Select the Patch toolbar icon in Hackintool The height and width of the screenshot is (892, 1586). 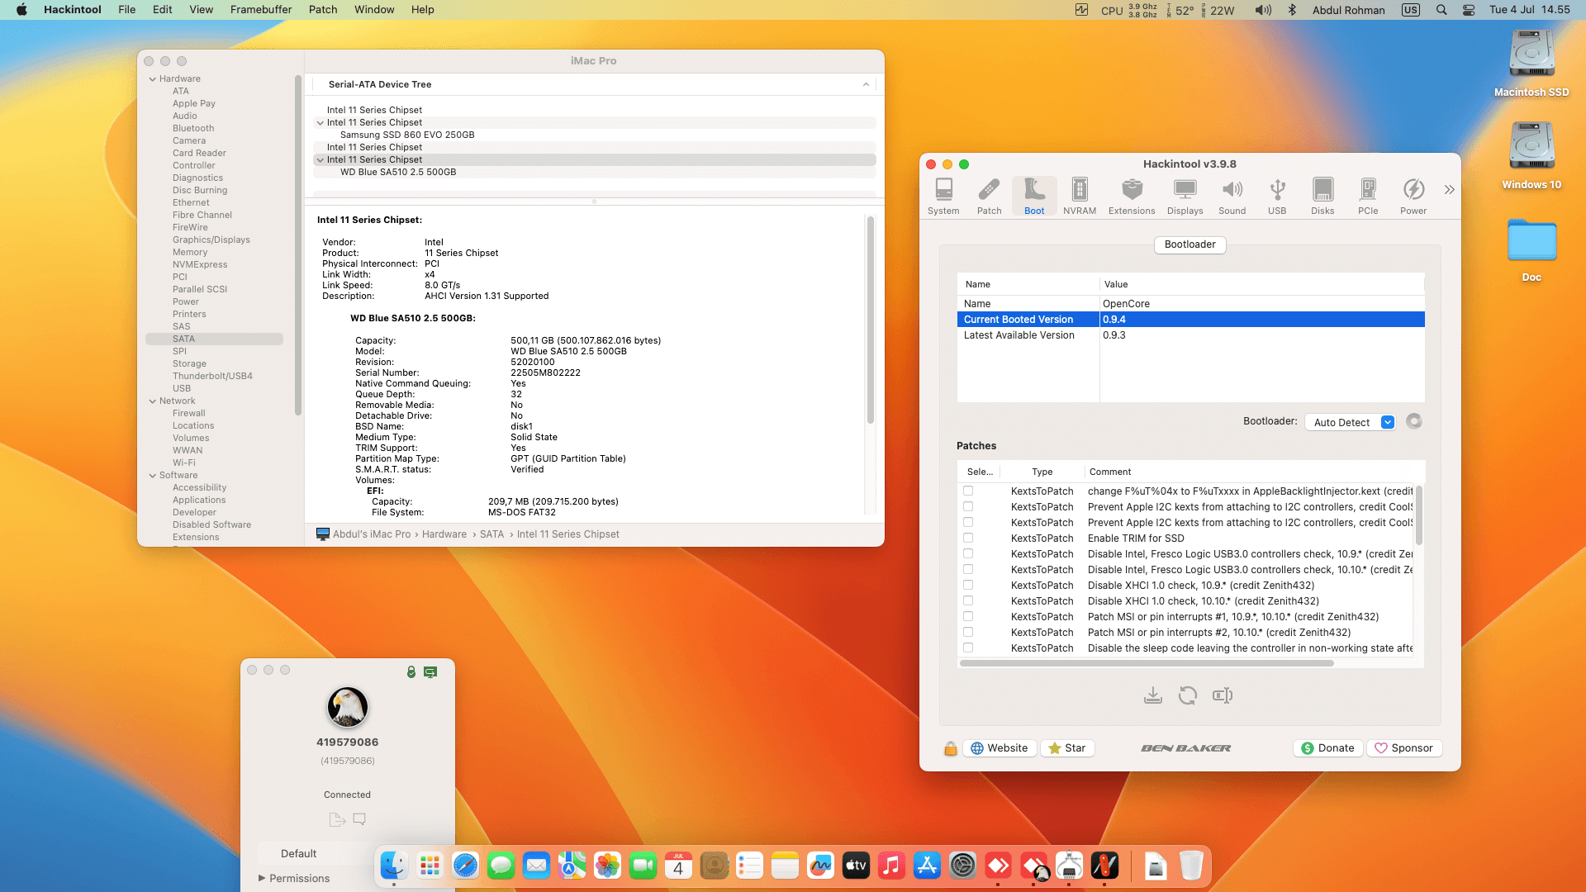[989, 195]
